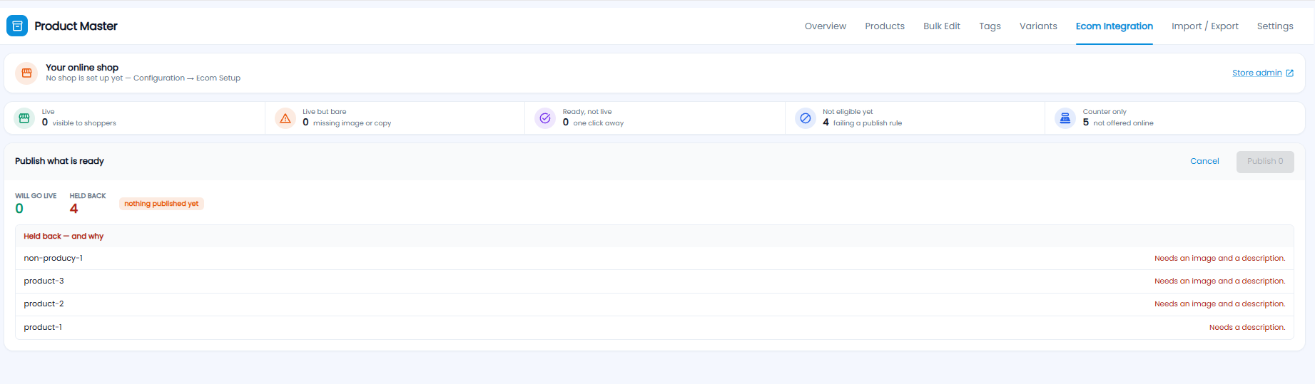Click the Counter only register icon
Viewport: 1315px width, 384px height.
[x=1065, y=118]
